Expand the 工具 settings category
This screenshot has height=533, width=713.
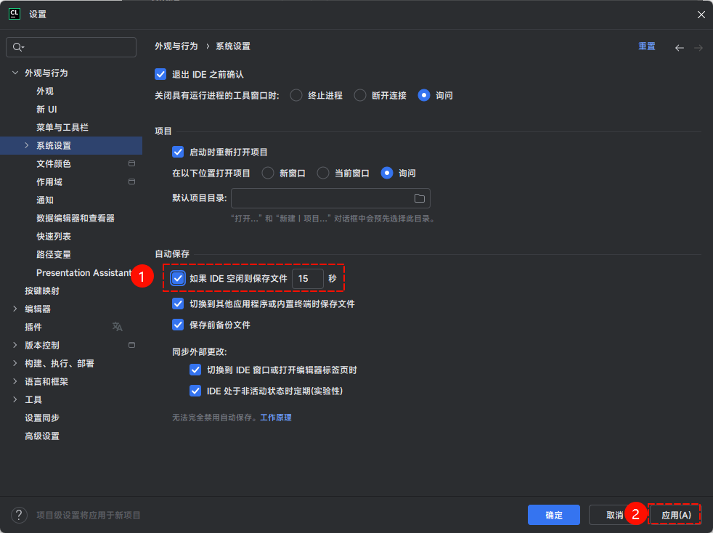[x=15, y=399]
